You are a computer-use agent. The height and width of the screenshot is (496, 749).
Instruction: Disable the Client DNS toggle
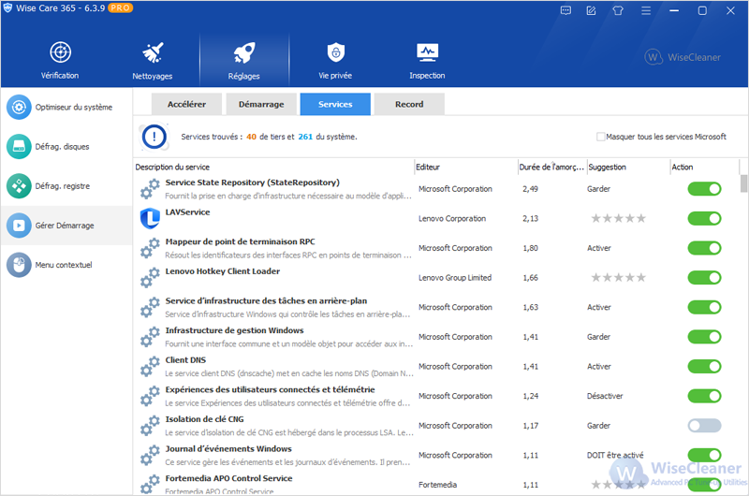coord(705,367)
